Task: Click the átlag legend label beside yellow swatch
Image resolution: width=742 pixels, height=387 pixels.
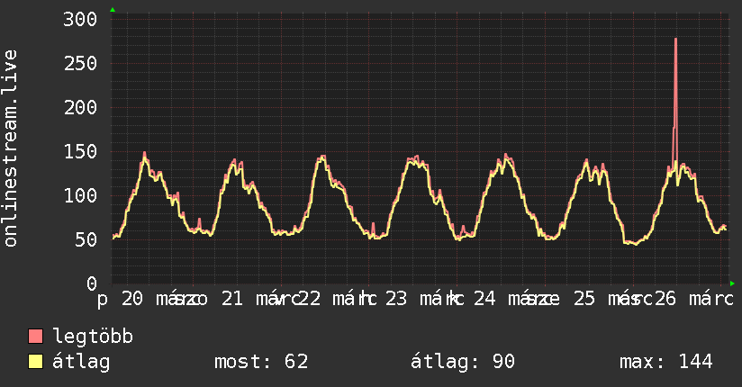Action: click(x=81, y=362)
